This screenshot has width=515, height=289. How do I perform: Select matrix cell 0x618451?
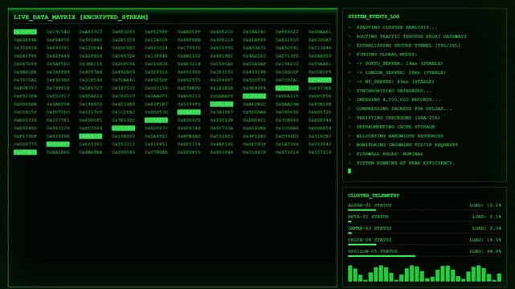click(156, 144)
